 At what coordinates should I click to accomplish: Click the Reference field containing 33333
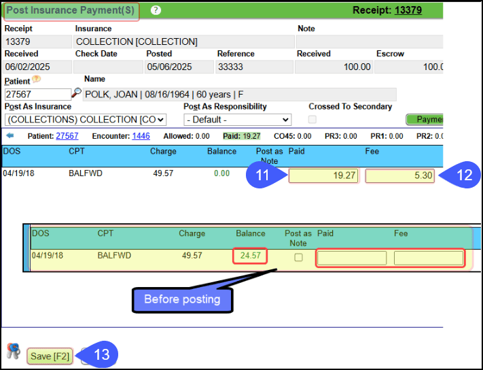(x=253, y=67)
